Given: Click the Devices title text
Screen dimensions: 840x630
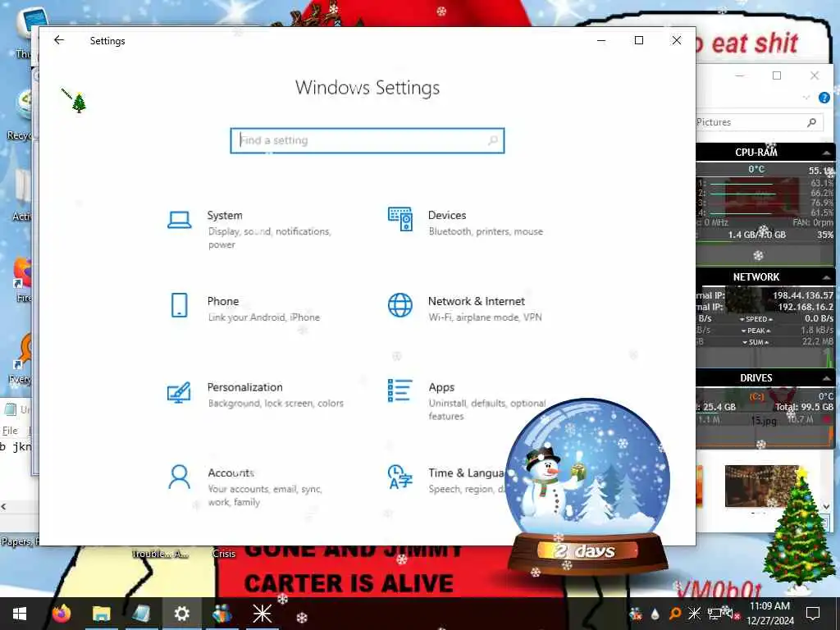Looking at the screenshot, I should (x=447, y=216).
